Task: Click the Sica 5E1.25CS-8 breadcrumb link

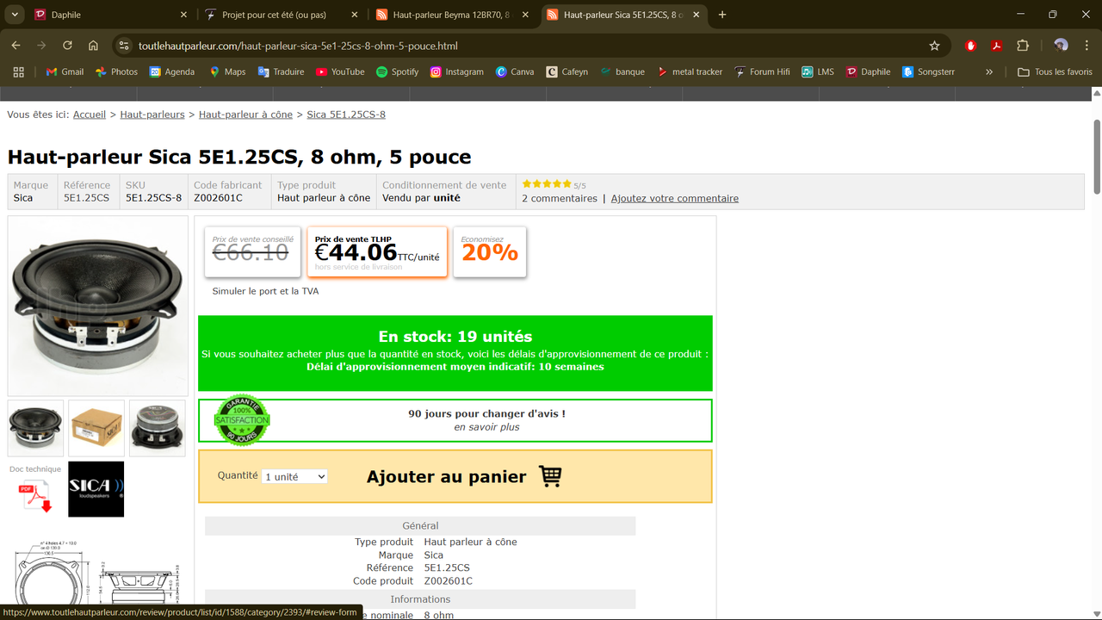Action: click(x=346, y=115)
